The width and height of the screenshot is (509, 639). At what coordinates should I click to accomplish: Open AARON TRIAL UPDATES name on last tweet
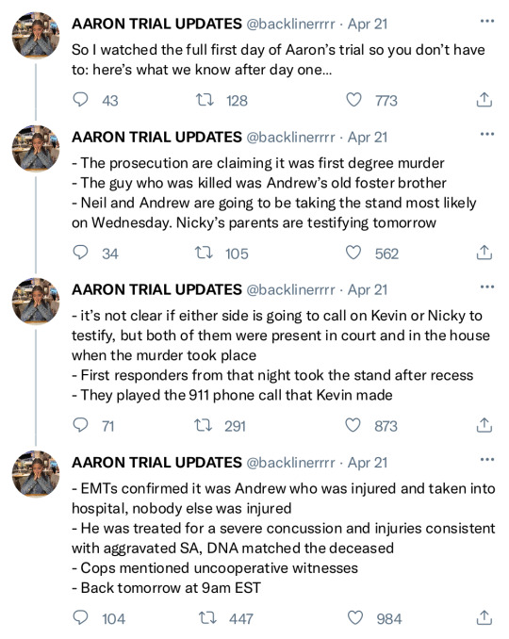pos(156,463)
